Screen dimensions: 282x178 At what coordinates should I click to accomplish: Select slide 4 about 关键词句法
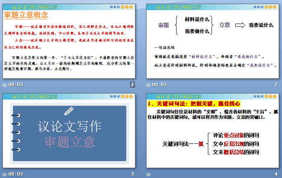pos(213,131)
